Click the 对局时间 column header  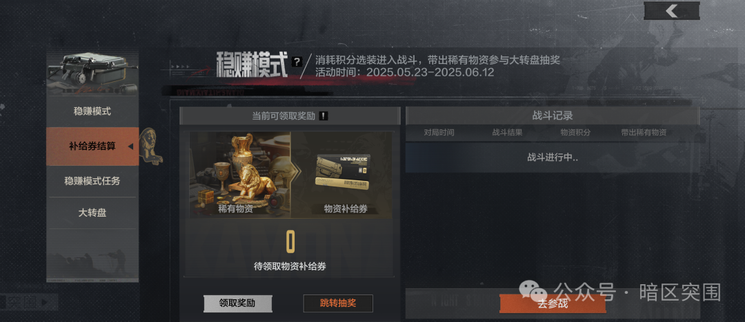coord(439,133)
